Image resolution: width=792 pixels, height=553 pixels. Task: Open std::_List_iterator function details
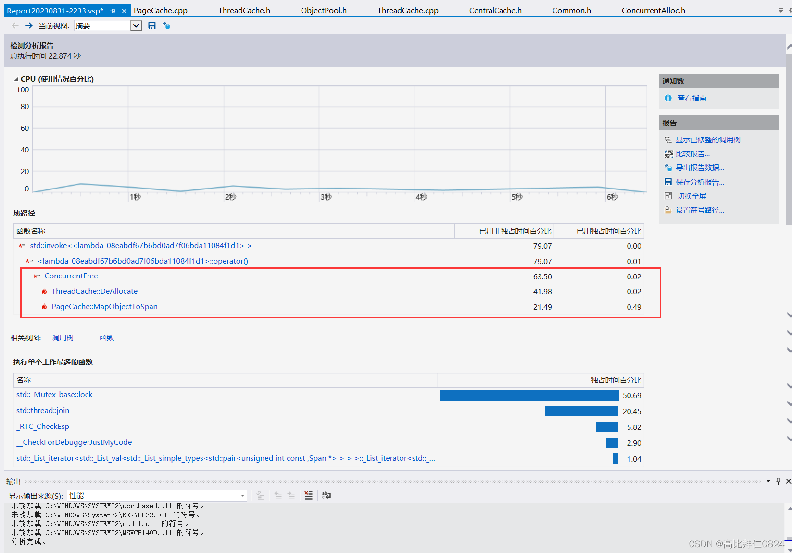tap(226, 458)
